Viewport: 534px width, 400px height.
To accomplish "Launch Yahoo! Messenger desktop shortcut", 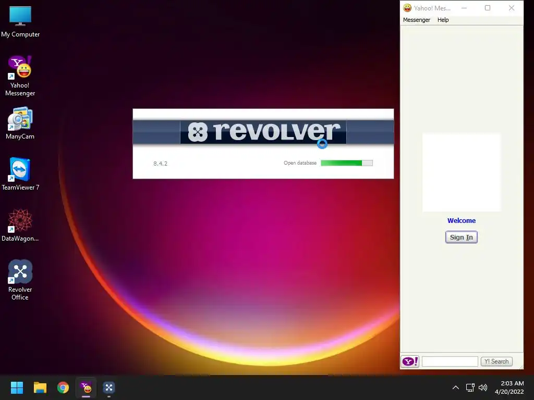I will [x=20, y=76].
